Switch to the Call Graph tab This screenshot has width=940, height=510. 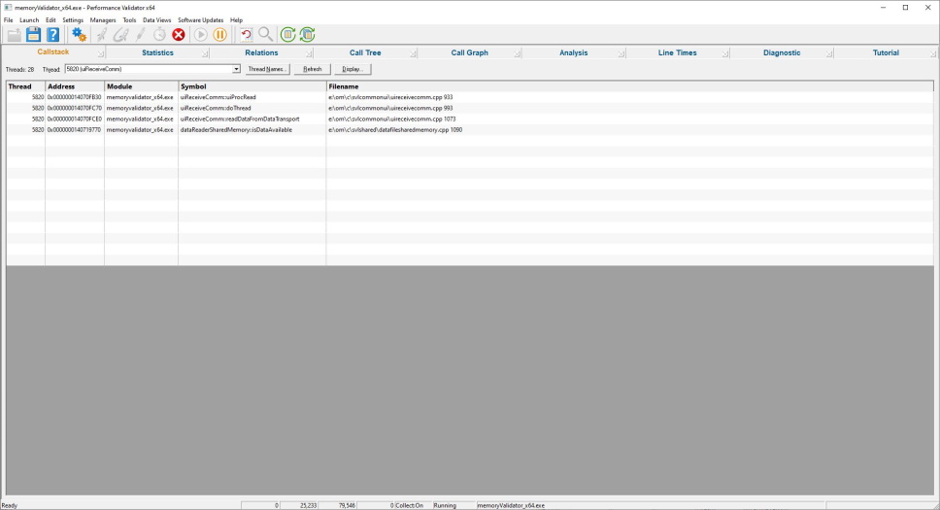click(469, 52)
